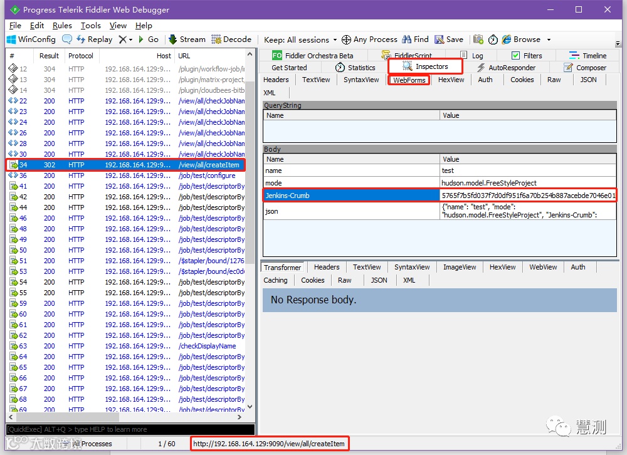Sort sessions by URL column header

(x=210, y=56)
